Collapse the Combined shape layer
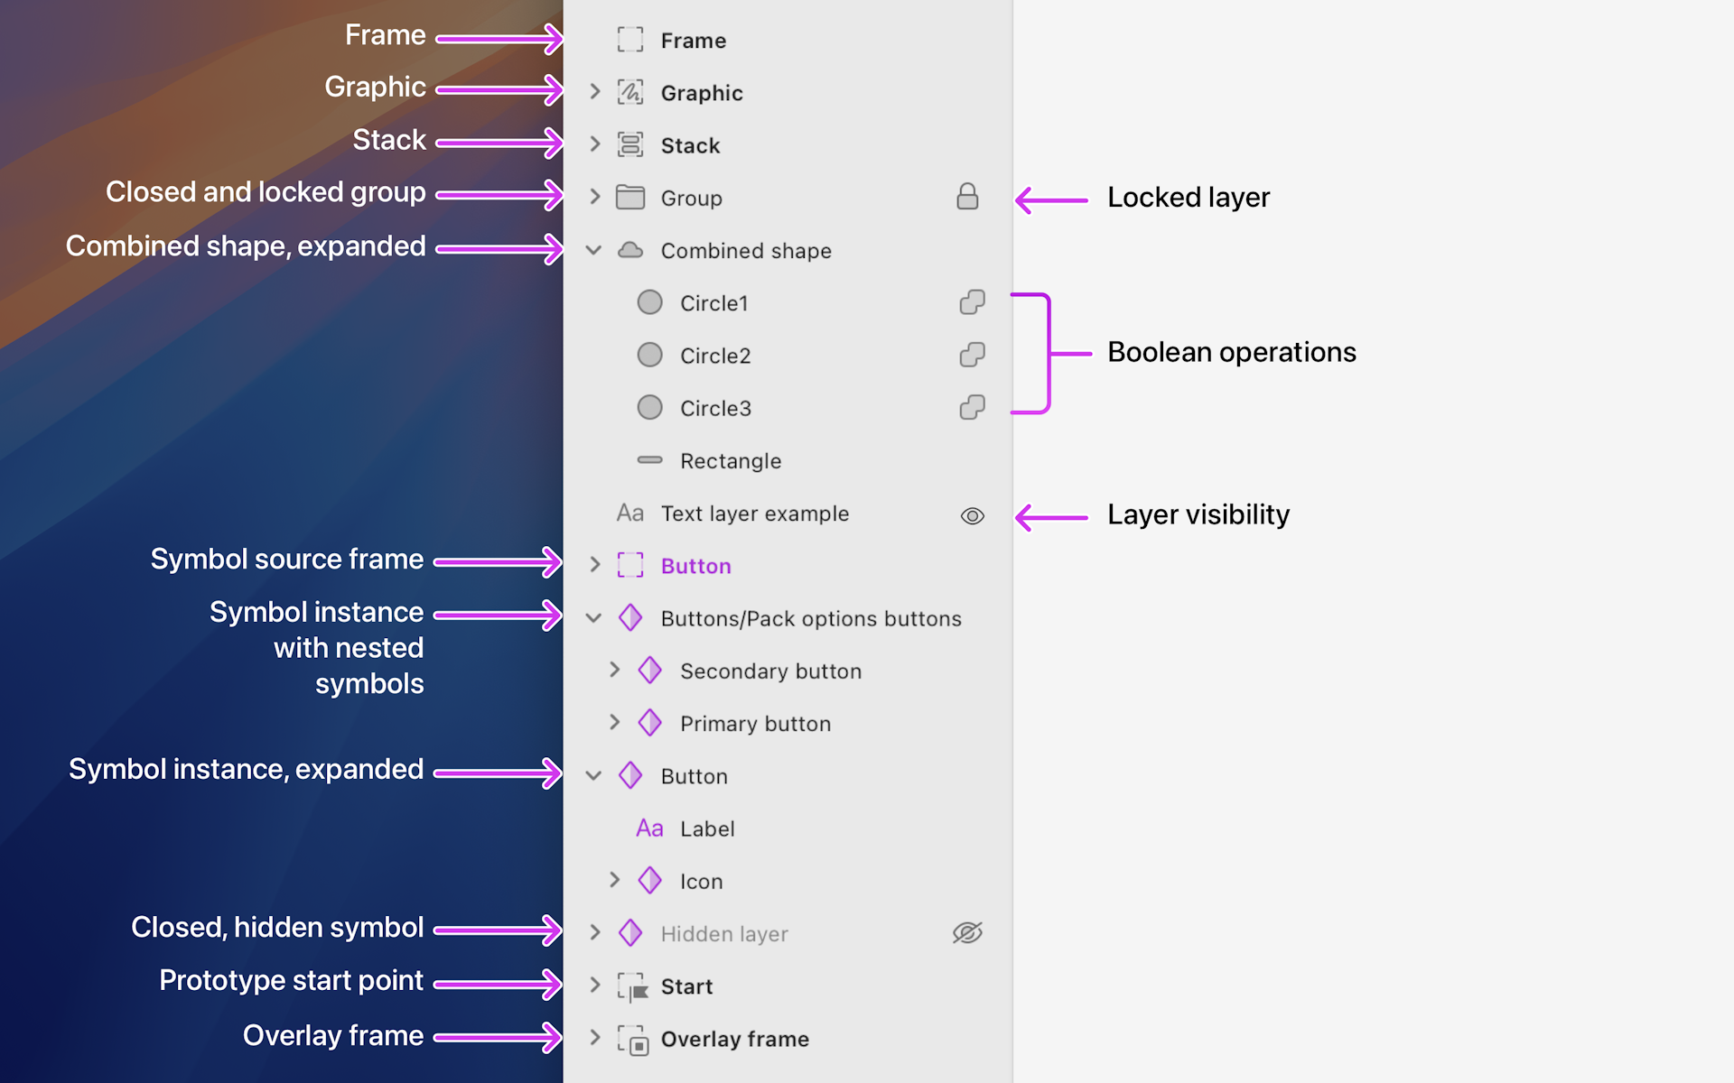 pos(594,250)
